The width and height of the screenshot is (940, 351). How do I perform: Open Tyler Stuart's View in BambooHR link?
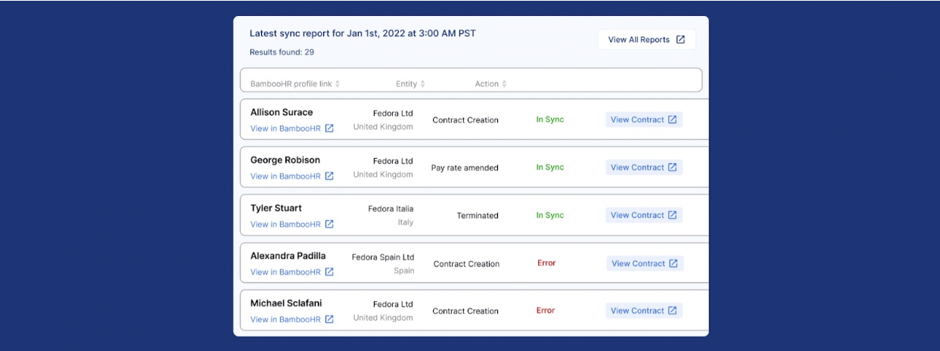point(285,224)
